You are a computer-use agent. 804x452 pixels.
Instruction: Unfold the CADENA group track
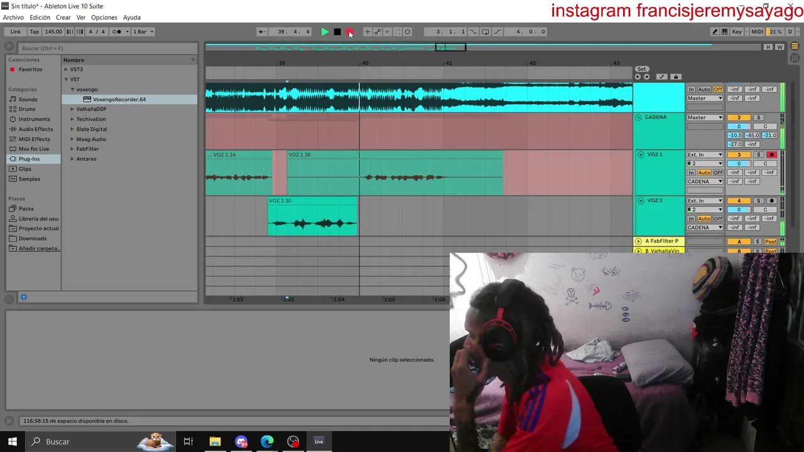point(638,117)
